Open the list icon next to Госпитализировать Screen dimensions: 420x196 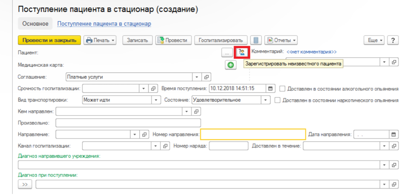(256, 40)
